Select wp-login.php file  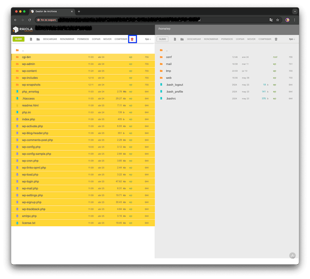click(83, 181)
